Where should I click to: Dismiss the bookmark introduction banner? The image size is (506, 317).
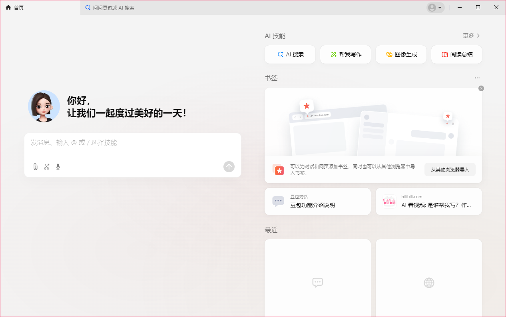point(481,88)
